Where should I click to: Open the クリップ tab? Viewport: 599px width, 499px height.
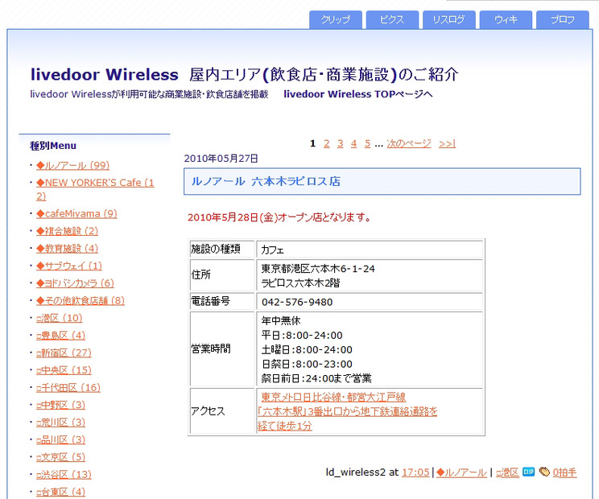point(336,19)
